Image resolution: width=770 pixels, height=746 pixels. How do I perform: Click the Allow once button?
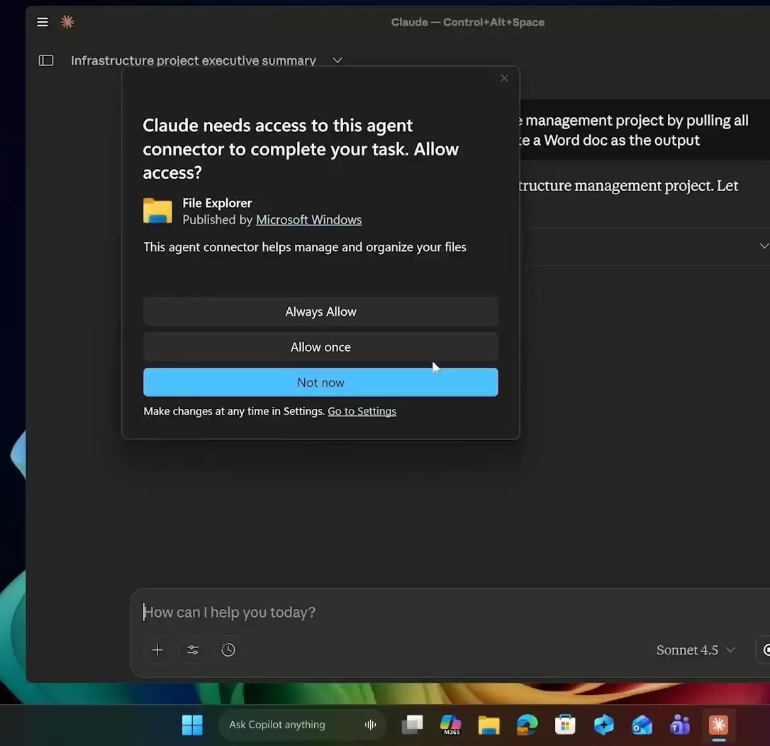coord(320,346)
